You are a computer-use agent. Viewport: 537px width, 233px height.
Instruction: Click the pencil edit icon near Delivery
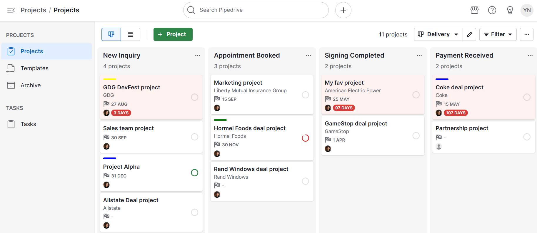[469, 34]
